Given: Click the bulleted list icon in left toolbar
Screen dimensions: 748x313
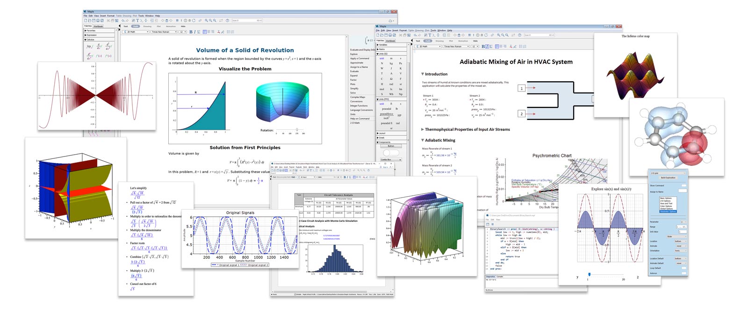Looking at the screenshot, I should coord(228,32).
